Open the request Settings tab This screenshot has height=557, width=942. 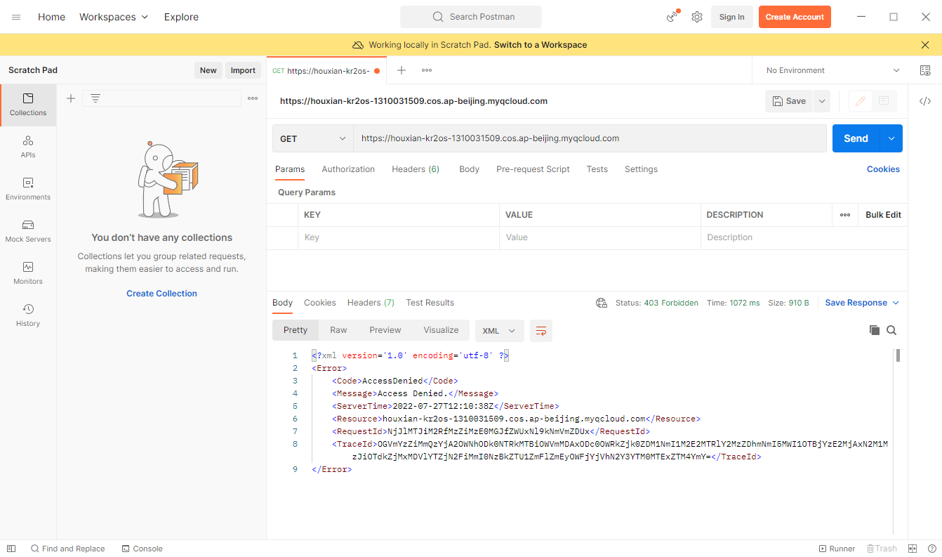(x=641, y=169)
